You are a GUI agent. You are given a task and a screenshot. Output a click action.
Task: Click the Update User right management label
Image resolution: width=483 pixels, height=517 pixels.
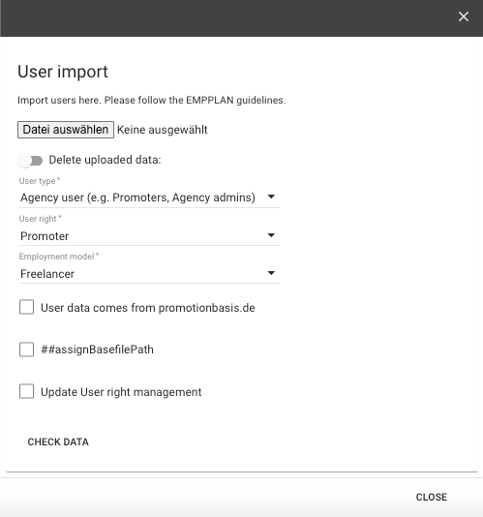pyautogui.click(x=121, y=392)
